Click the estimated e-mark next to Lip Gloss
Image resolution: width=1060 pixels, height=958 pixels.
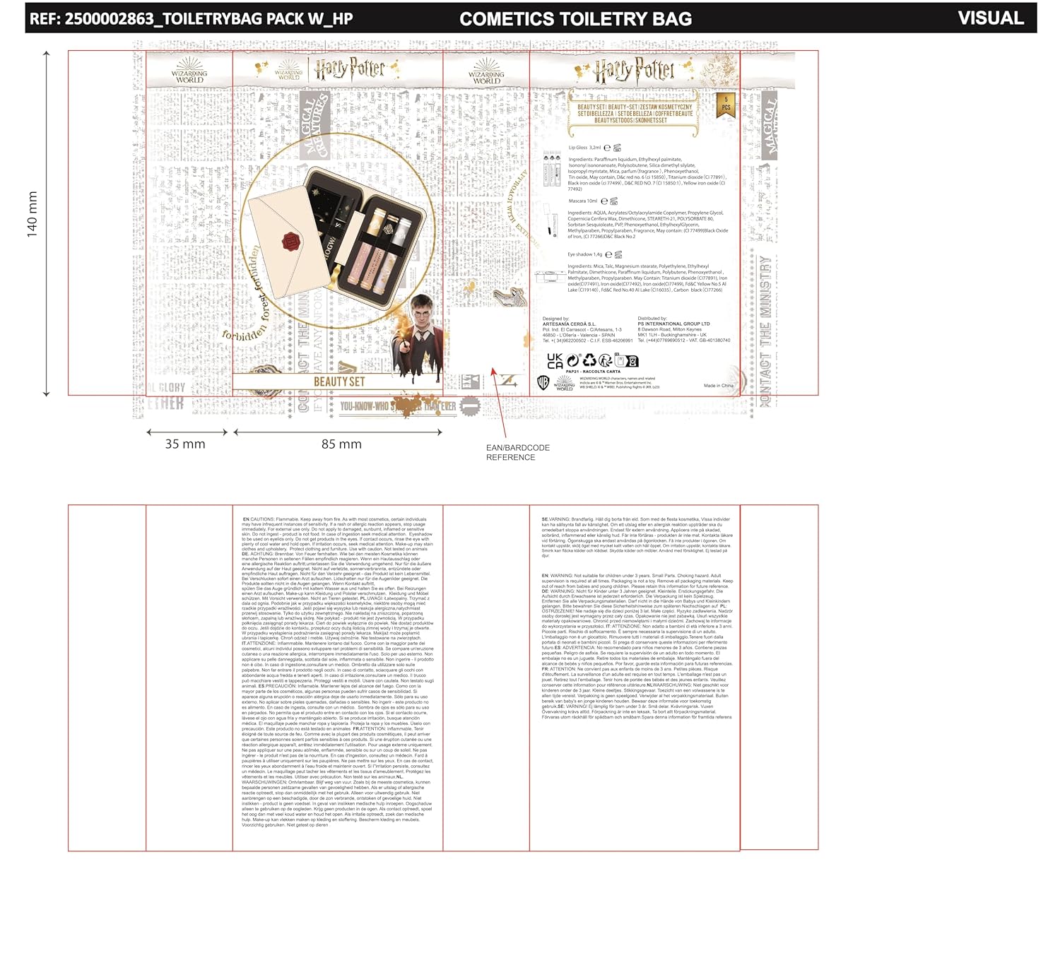[x=607, y=148]
